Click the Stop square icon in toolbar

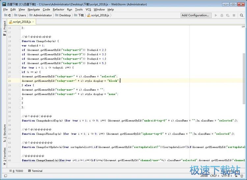(x=233, y=15)
